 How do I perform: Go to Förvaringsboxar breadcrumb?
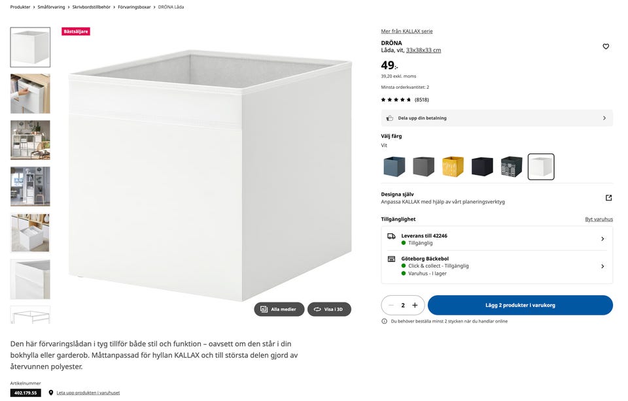(135, 7)
